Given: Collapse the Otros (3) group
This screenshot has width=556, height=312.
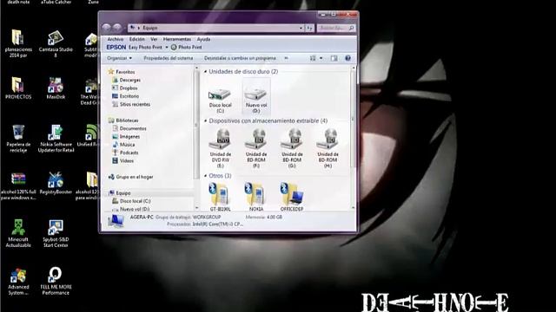Looking at the screenshot, I should pyautogui.click(x=205, y=176).
